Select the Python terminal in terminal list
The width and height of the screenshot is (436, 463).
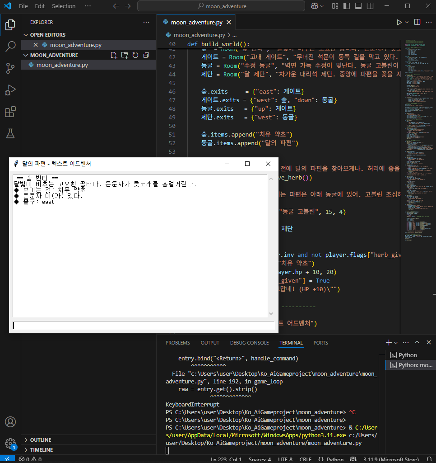pyautogui.click(x=411, y=355)
